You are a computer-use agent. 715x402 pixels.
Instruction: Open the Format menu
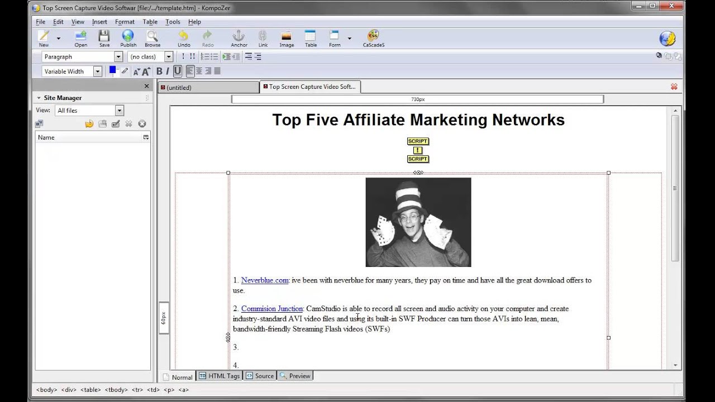point(125,22)
